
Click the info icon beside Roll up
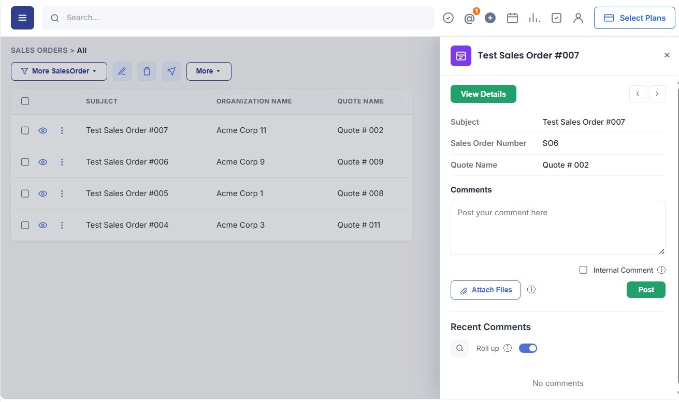[508, 348]
